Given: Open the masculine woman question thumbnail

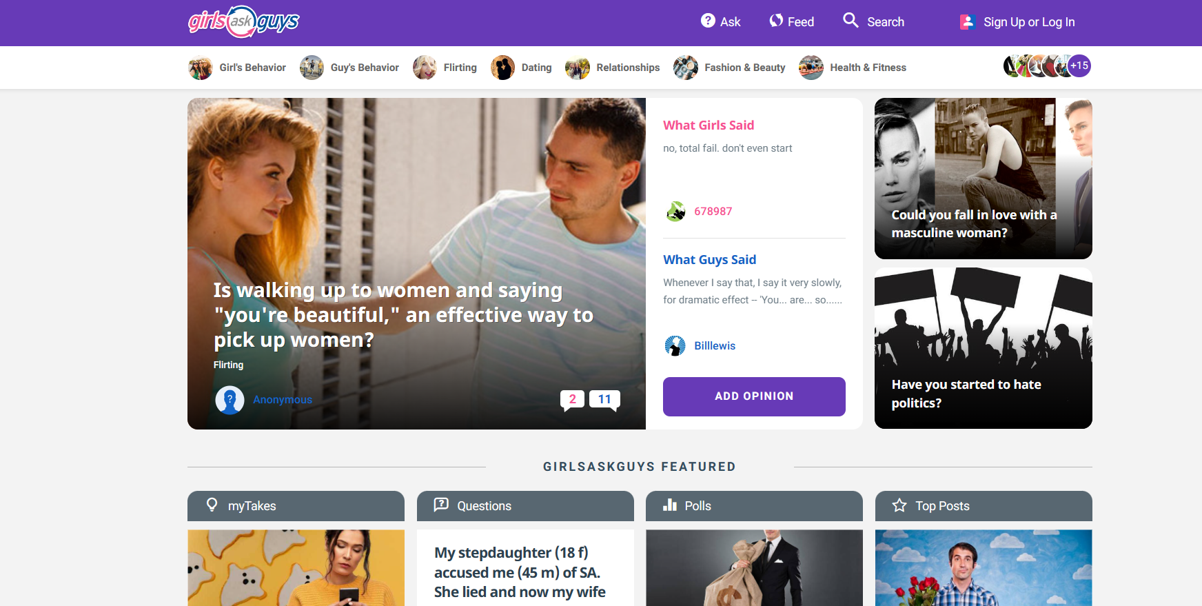Looking at the screenshot, I should pos(983,179).
